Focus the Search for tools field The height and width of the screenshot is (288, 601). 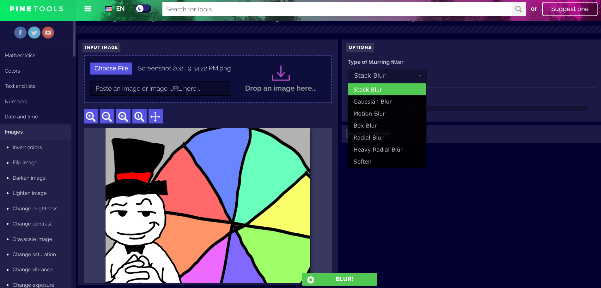pyautogui.click(x=337, y=9)
